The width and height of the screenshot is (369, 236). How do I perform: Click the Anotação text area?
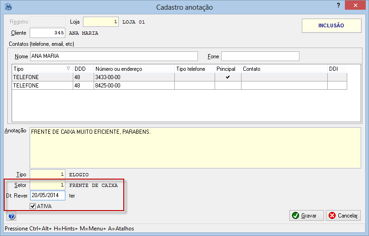pos(195,148)
